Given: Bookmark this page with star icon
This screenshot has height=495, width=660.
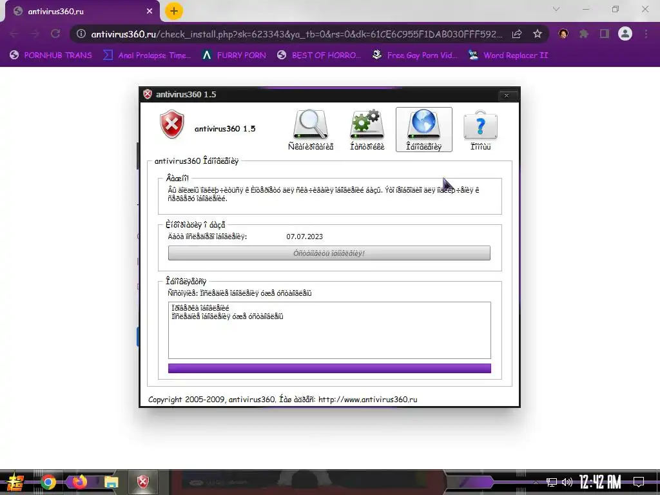Looking at the screenshot, I should pos(537,34).
